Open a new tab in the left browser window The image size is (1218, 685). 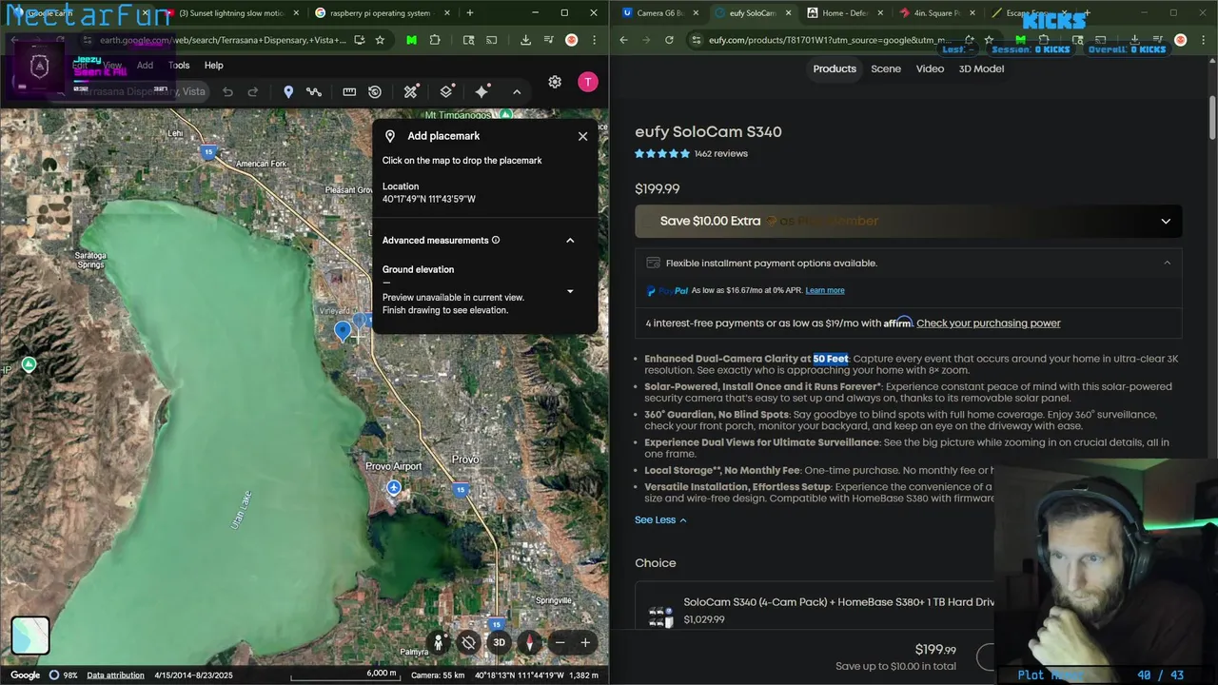click(470, 13)
